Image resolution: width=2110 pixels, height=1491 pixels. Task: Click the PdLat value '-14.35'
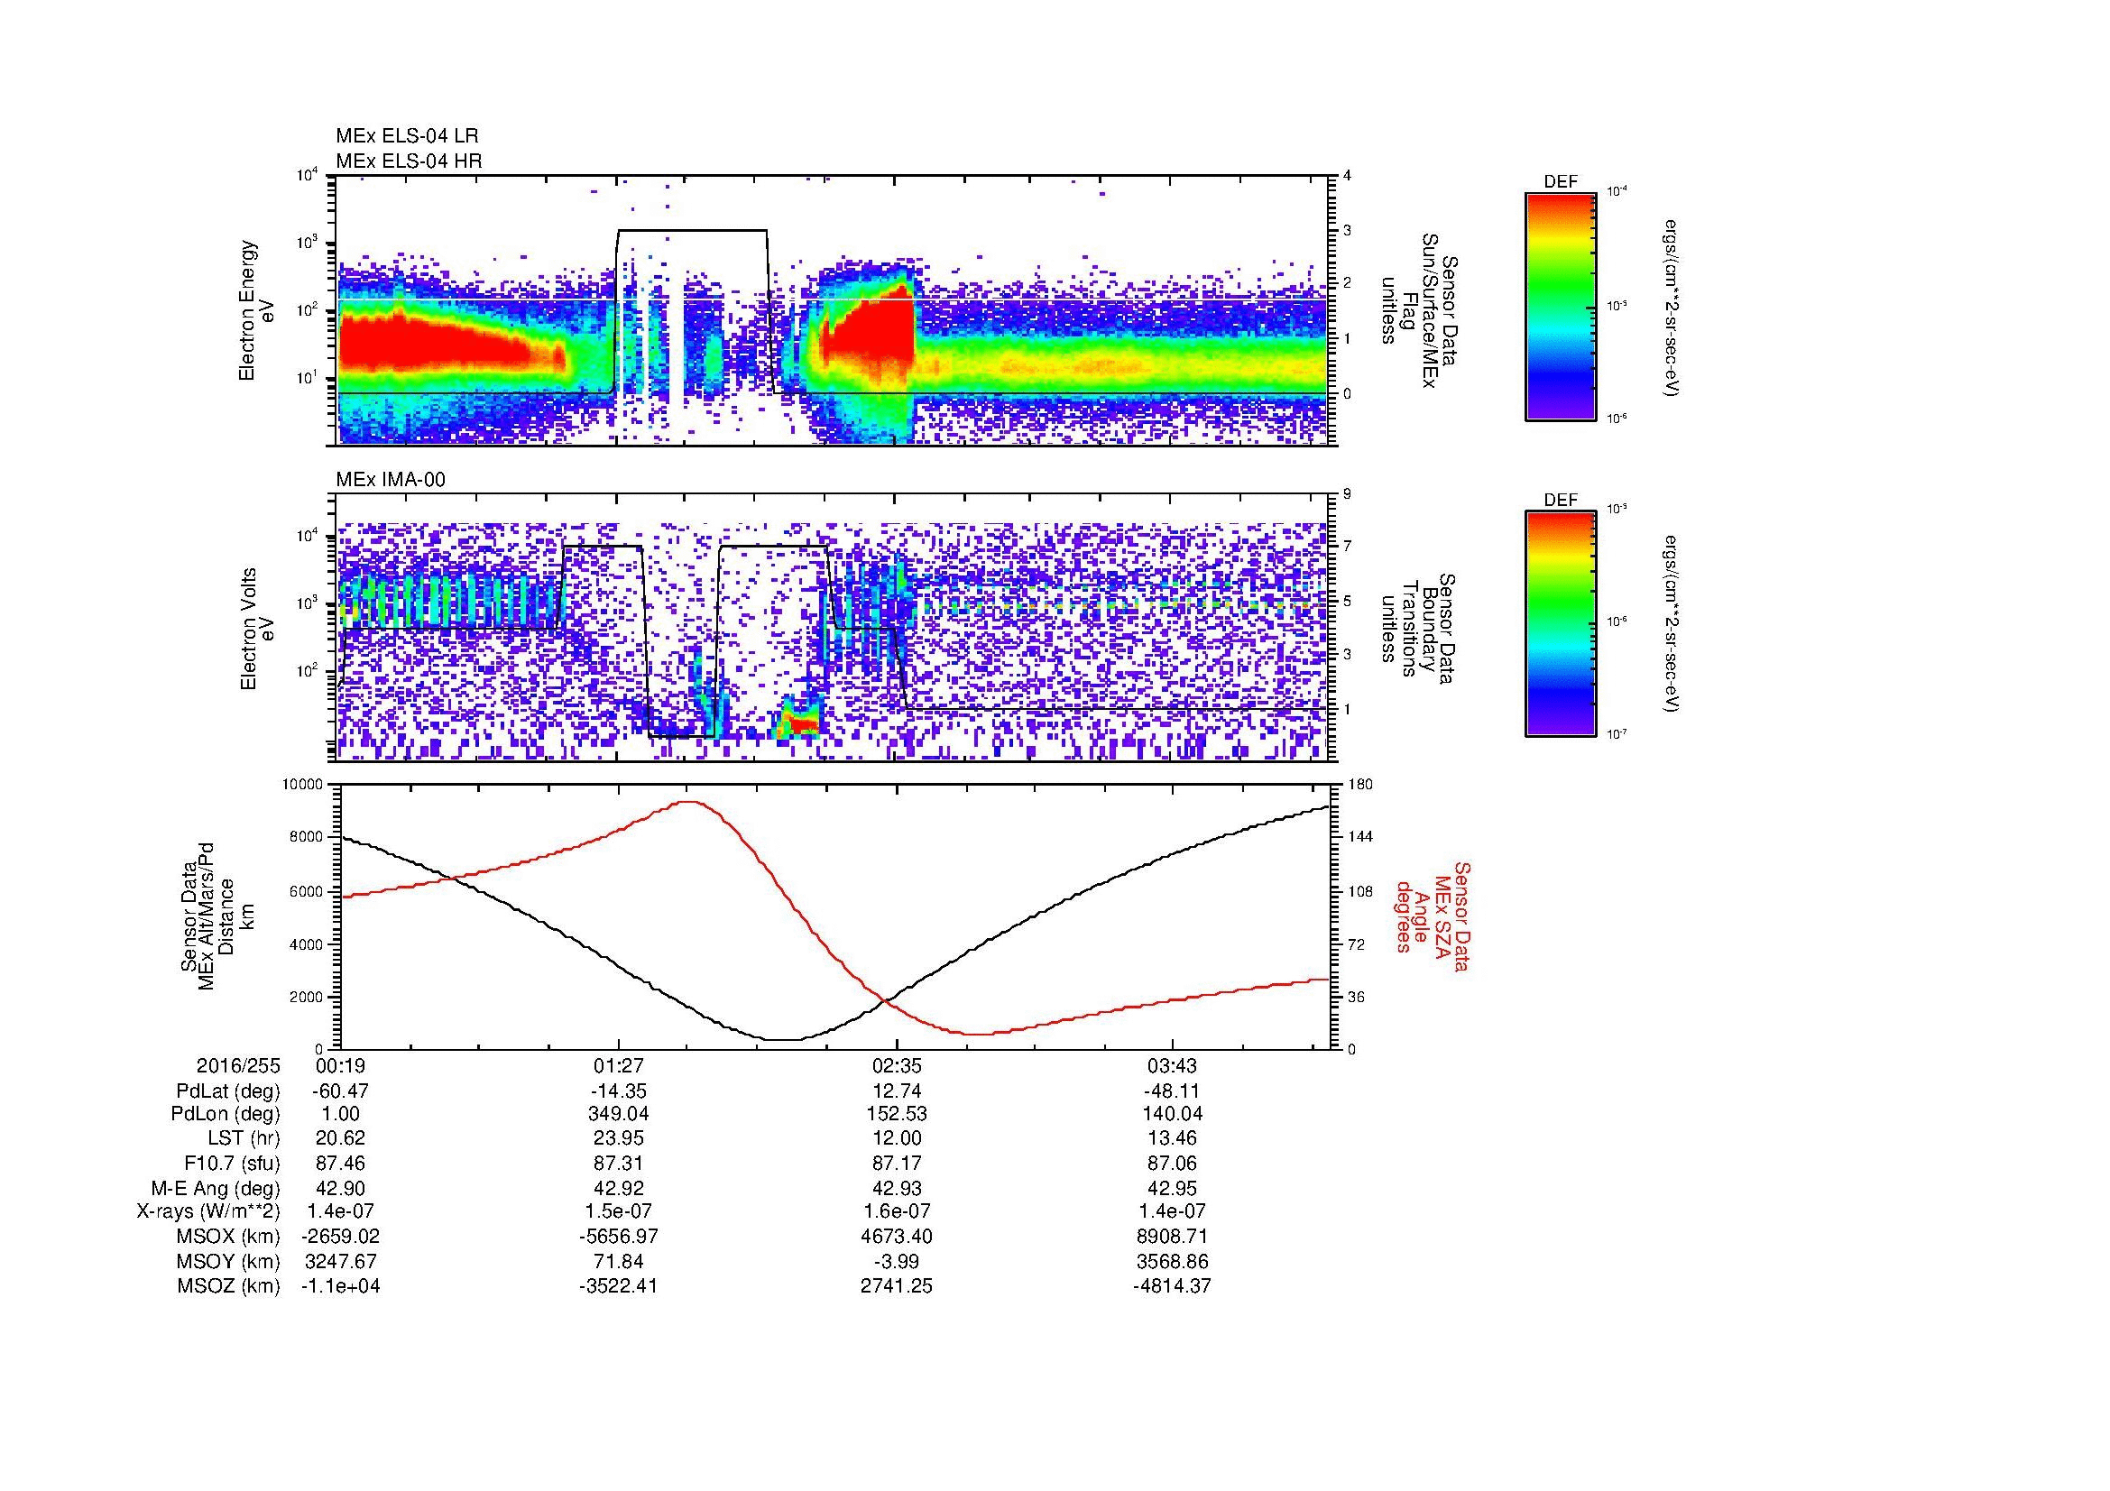point(619,1091)
